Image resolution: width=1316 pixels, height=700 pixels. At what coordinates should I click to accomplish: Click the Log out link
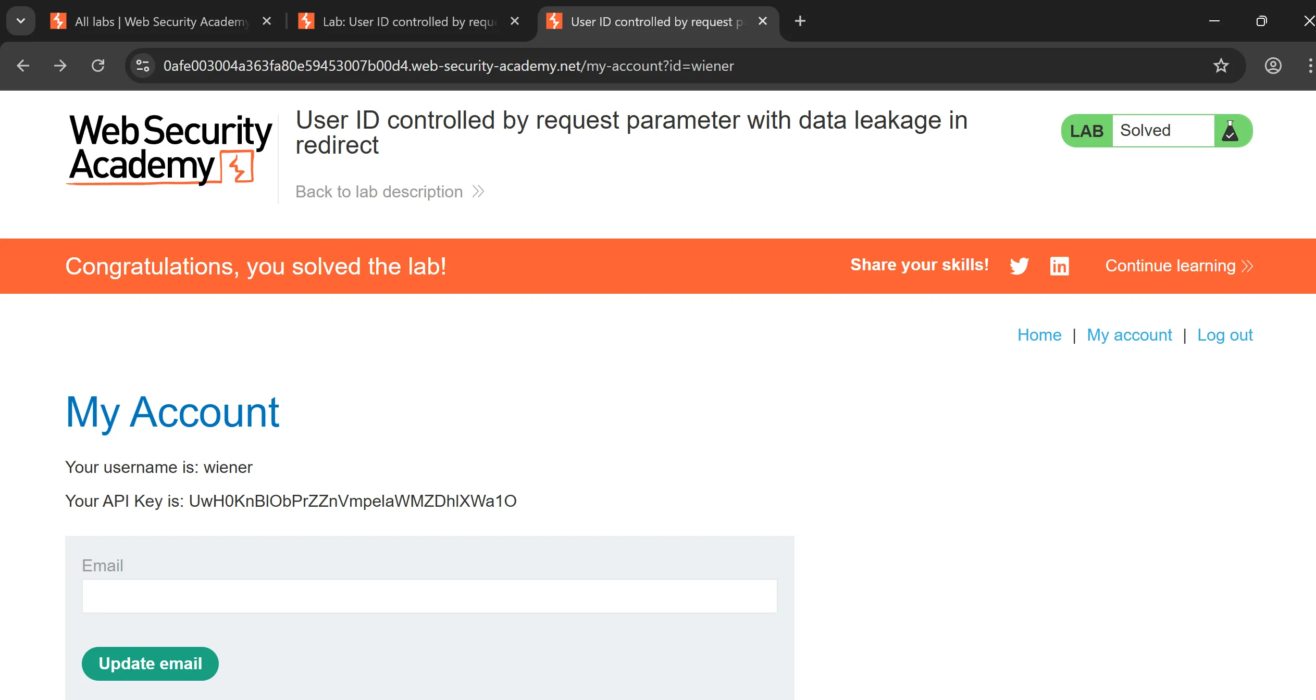(x=1224, y=335)
